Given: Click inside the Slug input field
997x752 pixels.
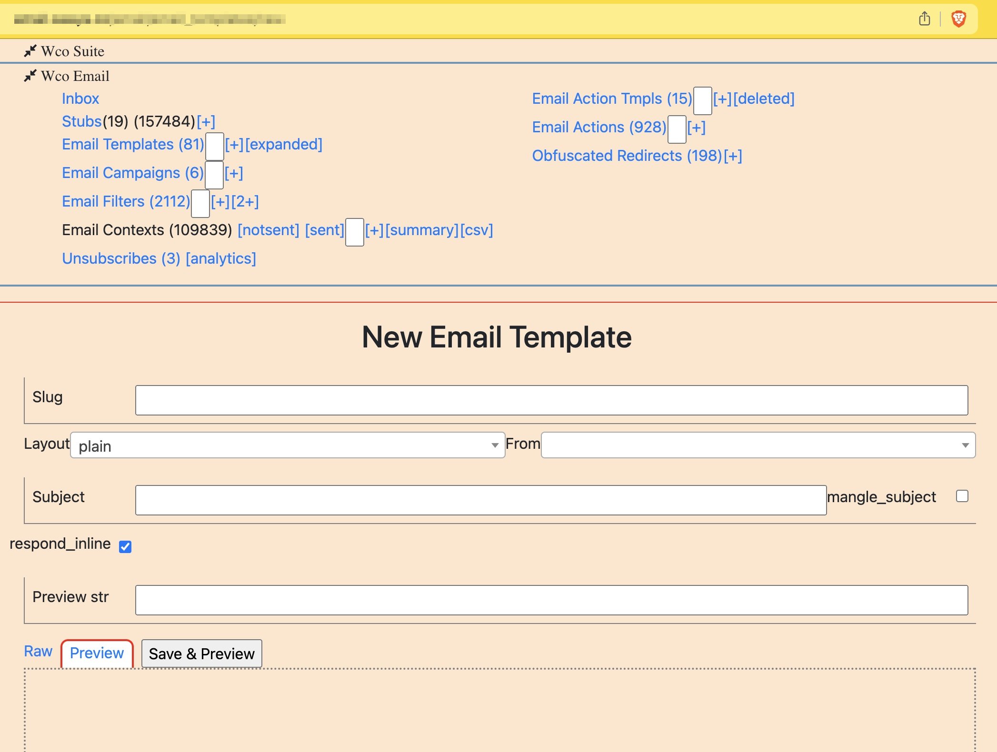Looking at the screenshot, I should (x=551, y=400).
